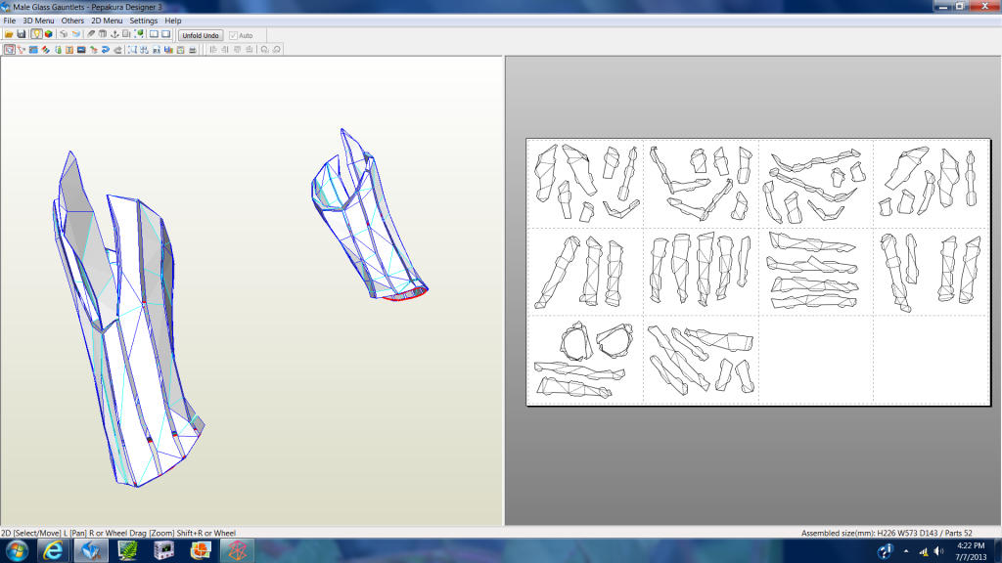
Task: Toggle the colored cube texture icon
Action: coord(49,34)
